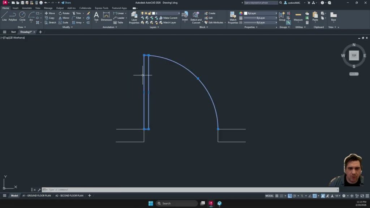
Task: Start the Dimension annotation tool
Action: [x=106, y=16]
